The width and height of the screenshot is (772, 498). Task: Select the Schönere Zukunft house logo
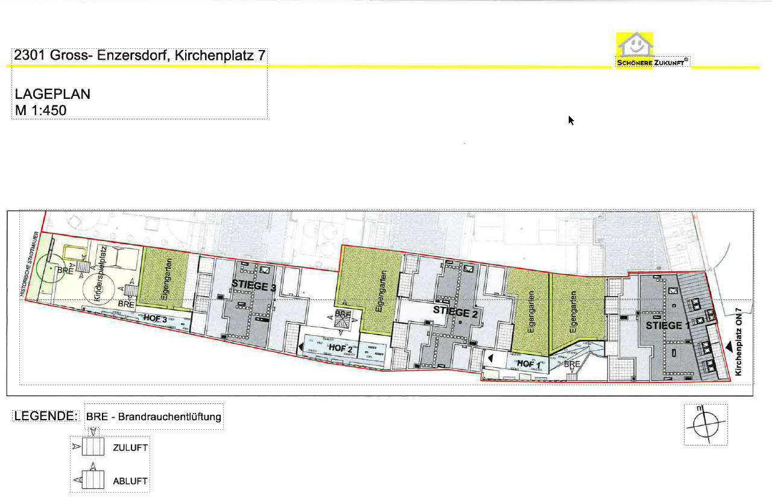[634, 43]
